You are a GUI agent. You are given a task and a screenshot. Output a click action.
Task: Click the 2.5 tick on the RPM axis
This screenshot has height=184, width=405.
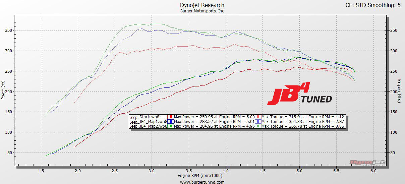click(x=115, y=171)
